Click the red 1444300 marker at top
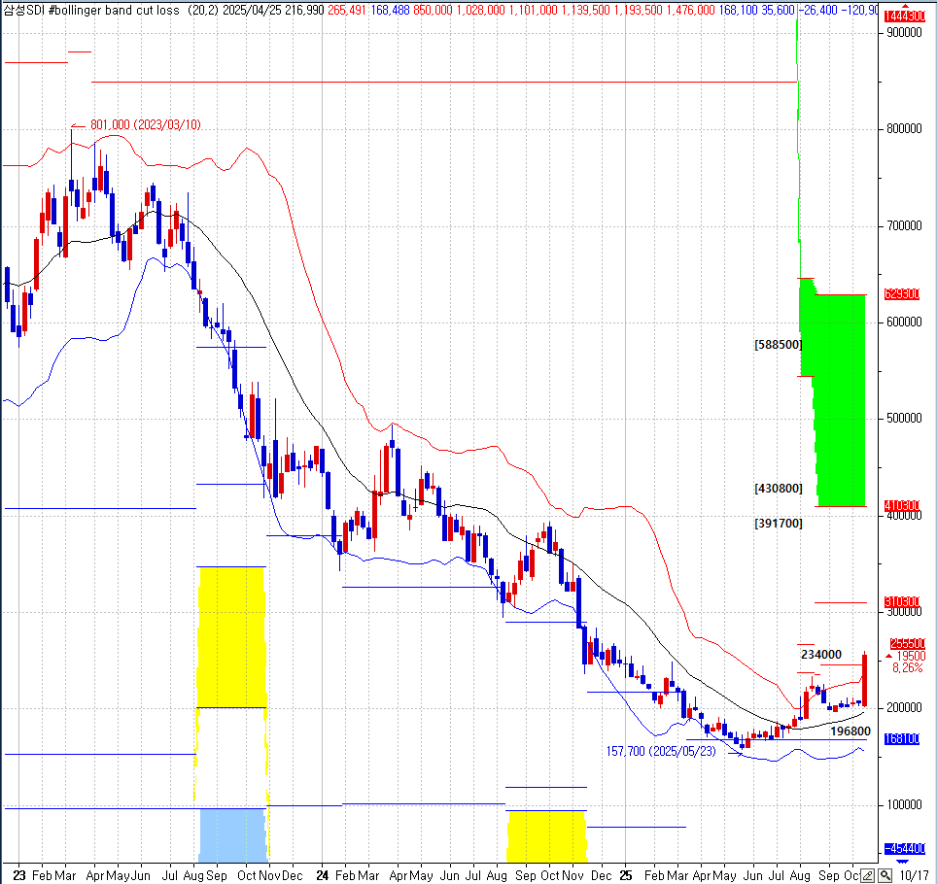The image size is (937, 884). (904, 17)
